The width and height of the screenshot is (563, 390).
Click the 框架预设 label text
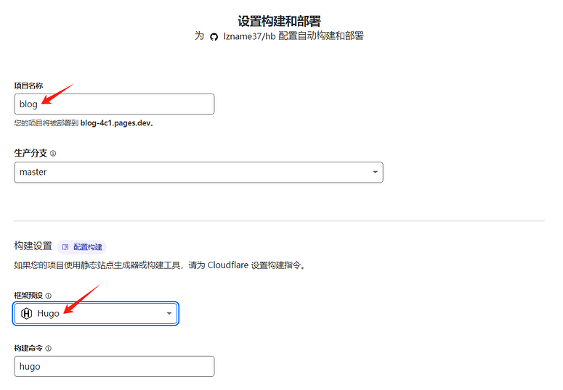28,295
